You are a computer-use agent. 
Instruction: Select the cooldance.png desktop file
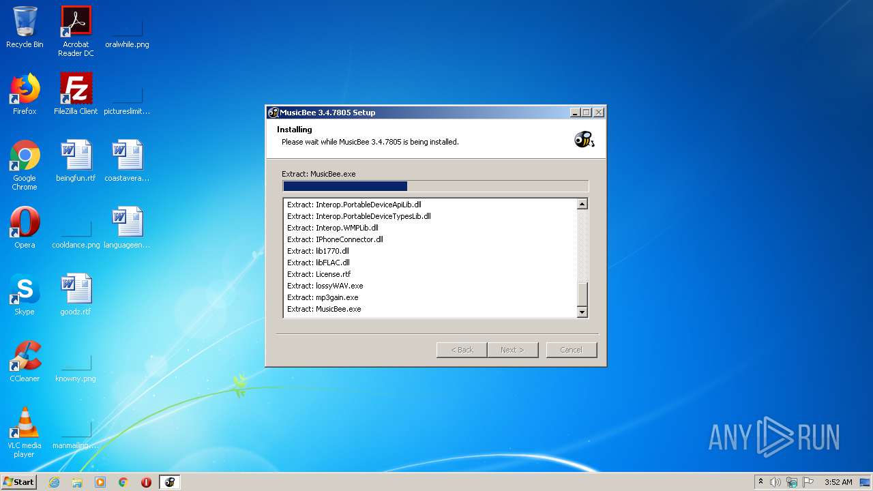point(76,233)
